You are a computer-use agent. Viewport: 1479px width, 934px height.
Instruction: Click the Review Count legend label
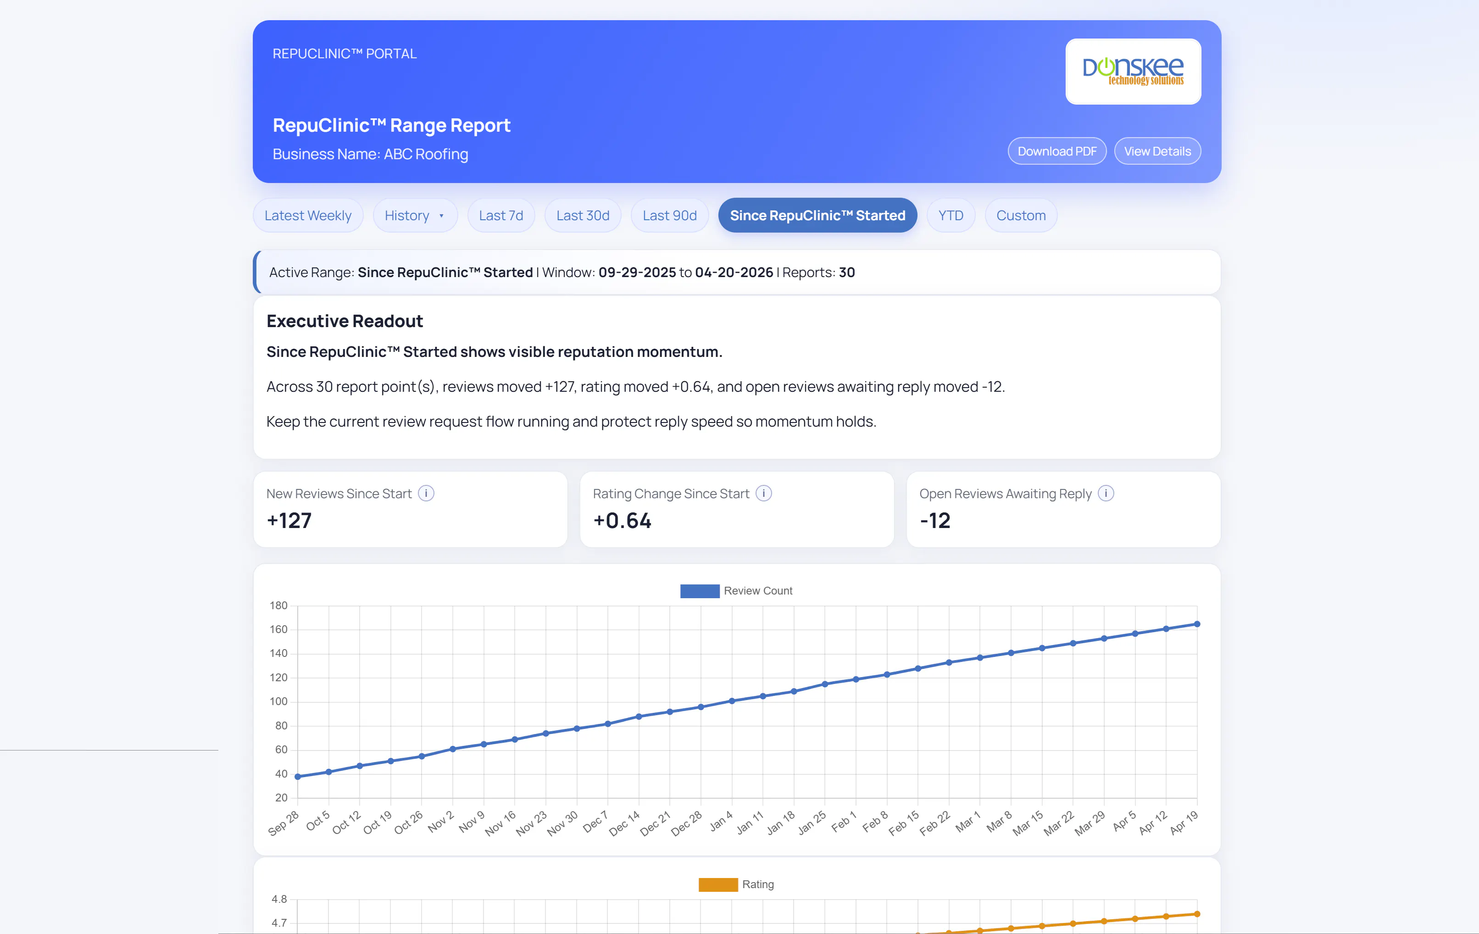(758, 591)
